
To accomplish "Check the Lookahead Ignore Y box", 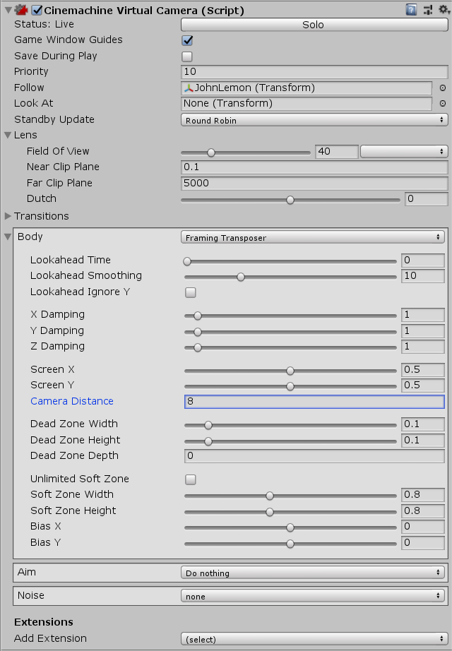I will click(x=191, y=292).
